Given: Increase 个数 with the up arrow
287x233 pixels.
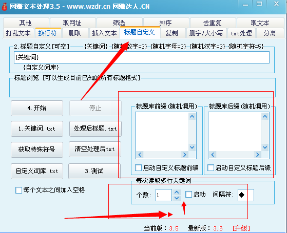Looking at the screenshot, I should pos(177,192).
